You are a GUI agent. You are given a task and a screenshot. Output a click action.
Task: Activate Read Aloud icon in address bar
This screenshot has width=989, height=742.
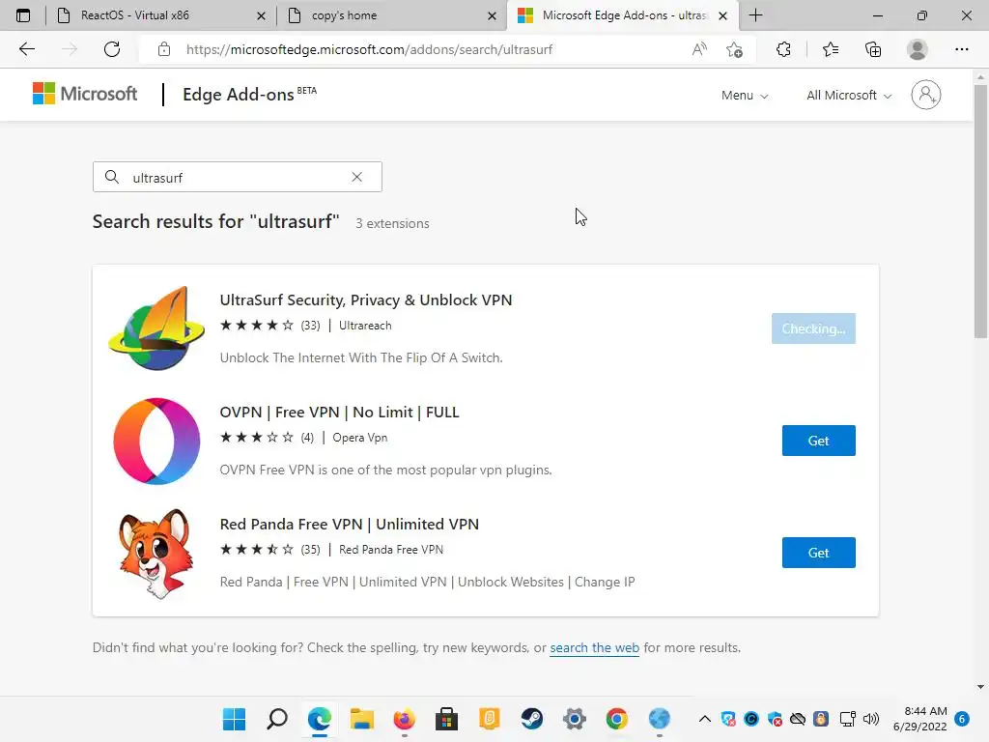point(699,49)
